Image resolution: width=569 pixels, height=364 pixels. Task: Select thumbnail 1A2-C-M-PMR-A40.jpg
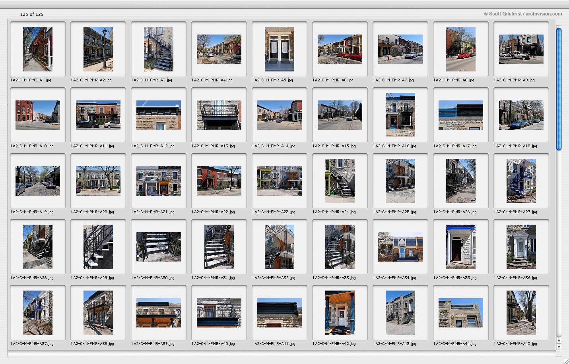pos(219,313)
